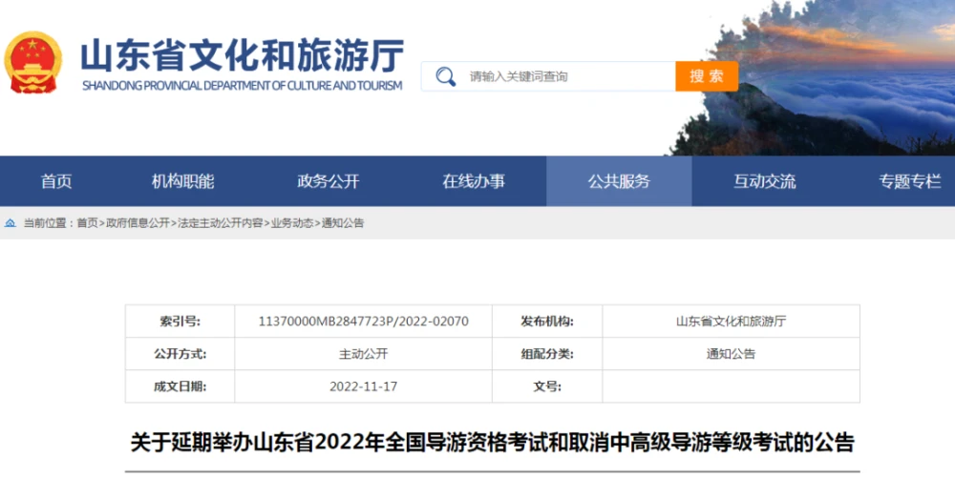
Task: Open the 互动交流 navigation item
Action: point(764,181)
